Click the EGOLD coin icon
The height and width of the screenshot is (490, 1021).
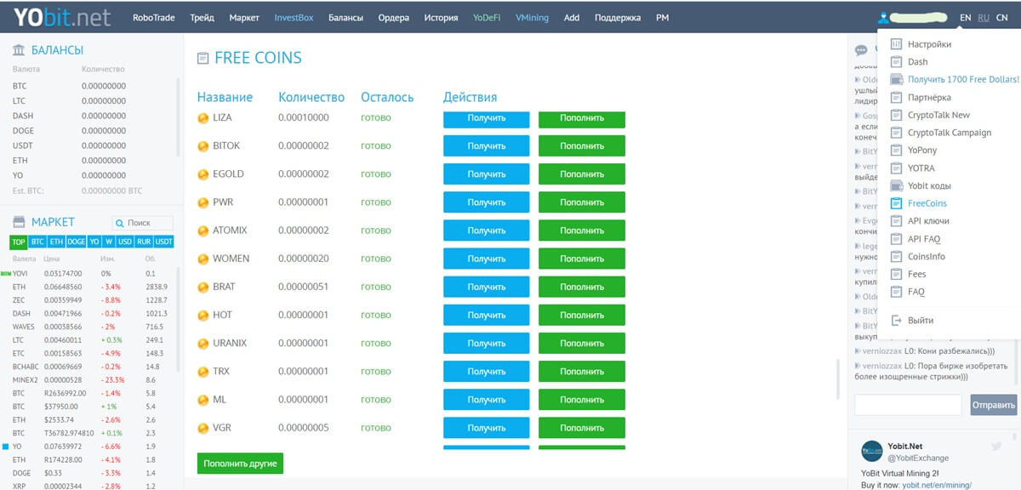(x=203, y=174)
